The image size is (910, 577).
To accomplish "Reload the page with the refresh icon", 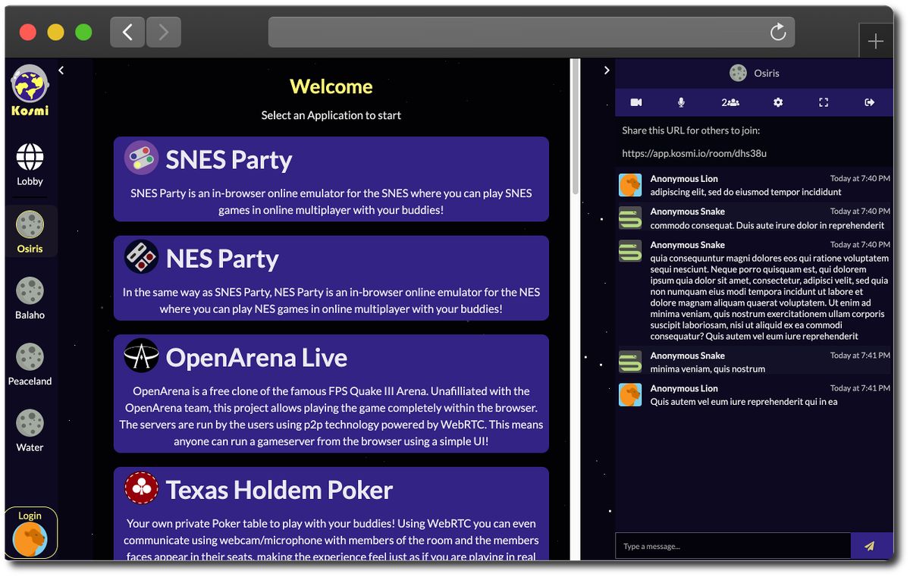I will click(778, 32).
